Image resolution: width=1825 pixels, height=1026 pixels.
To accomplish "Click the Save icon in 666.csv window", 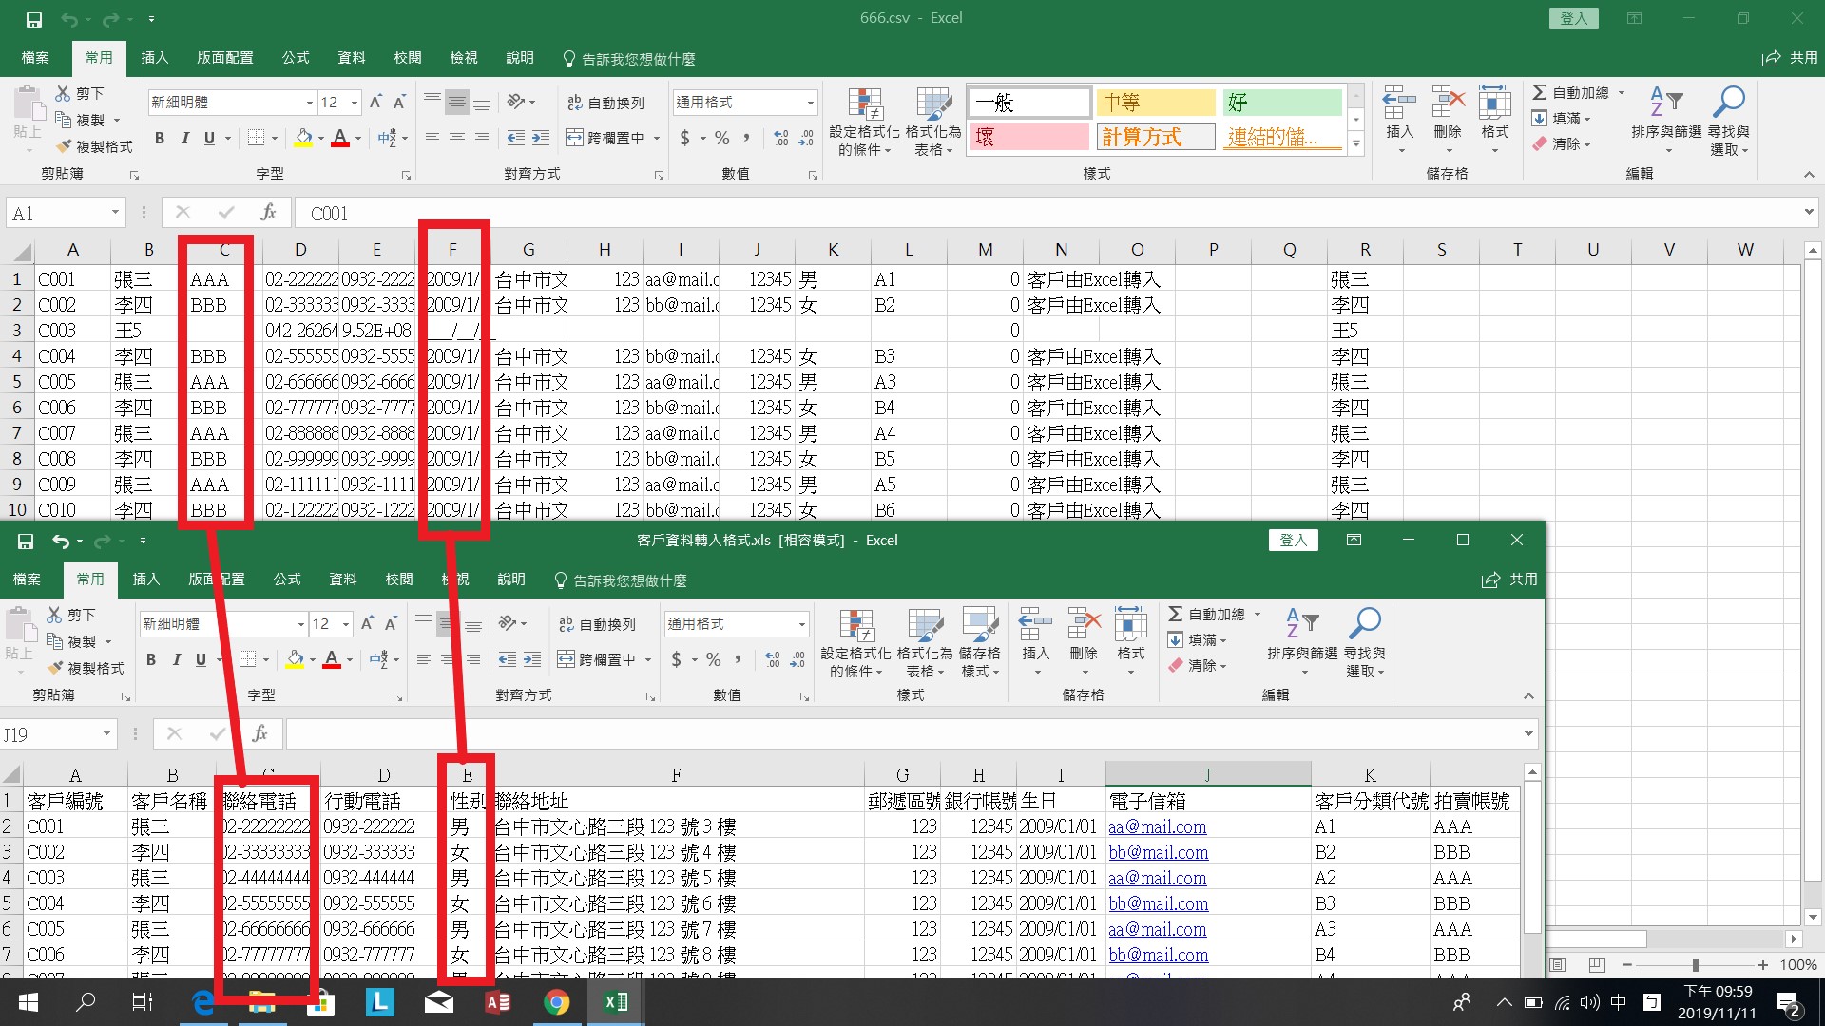I will click(33, 19).
